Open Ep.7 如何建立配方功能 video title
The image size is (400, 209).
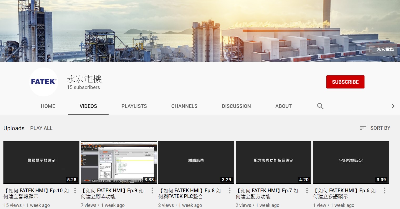click(267, 194)
